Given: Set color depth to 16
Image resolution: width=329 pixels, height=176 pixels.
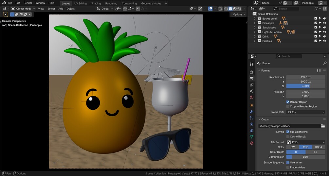Looking at the screenshot, I should 315,152.
